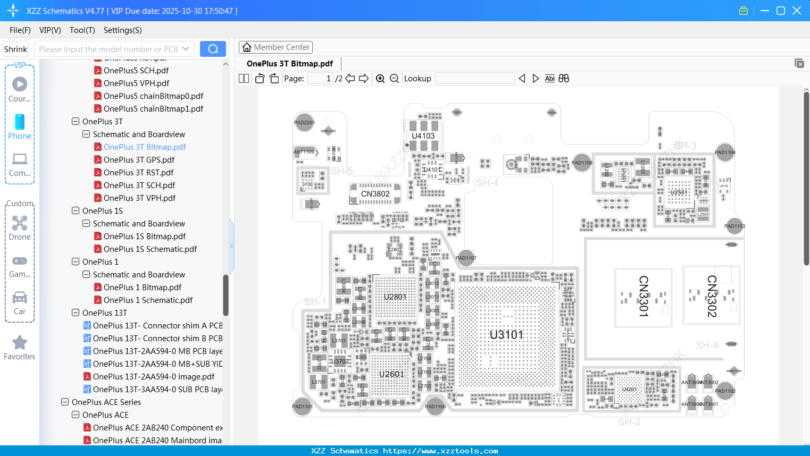Select the Phone category in VIP sidebar
810x456 pixels.
tap(20, 128)
